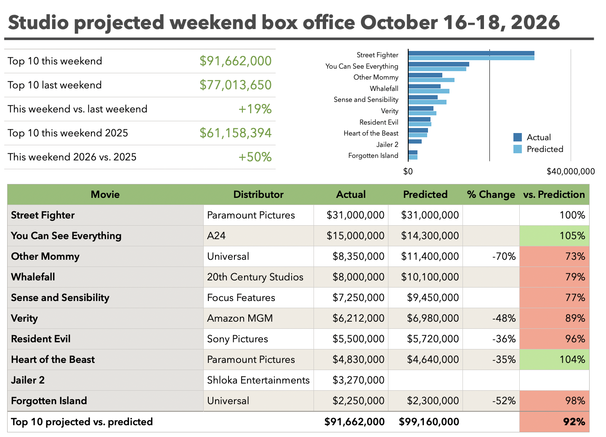
Task: Select the -70% change cell for Other Mommy
Action: pos(491,256)
